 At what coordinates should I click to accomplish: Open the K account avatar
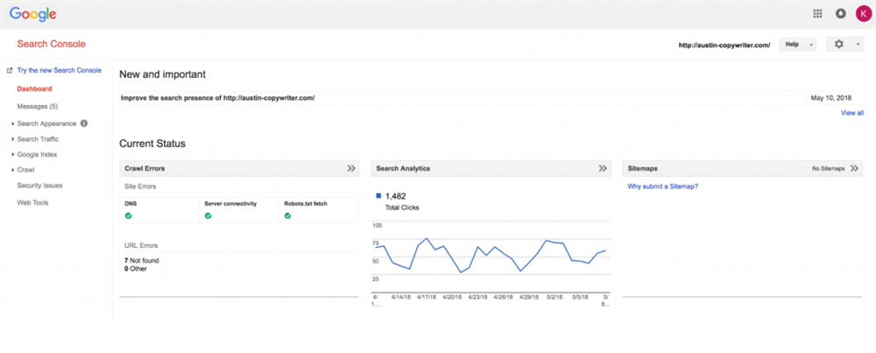click(x=863, y=14)
